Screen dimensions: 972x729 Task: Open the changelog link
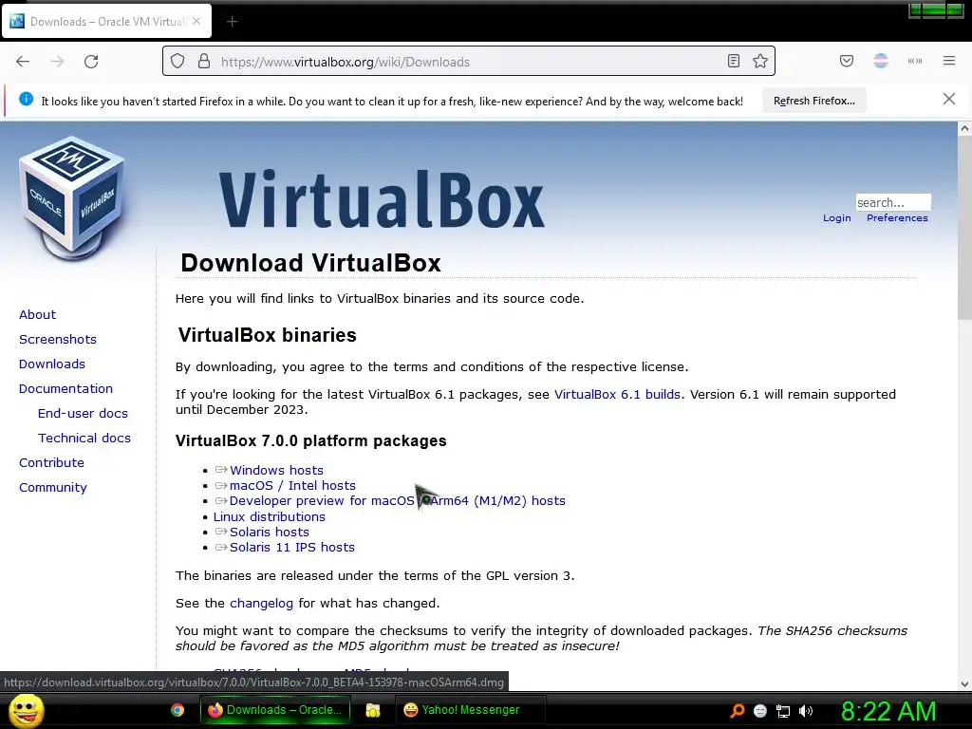click(261, 603)
